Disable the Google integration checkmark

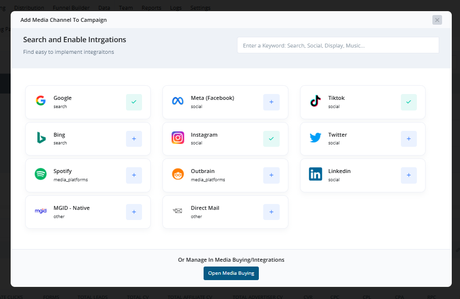134,102
